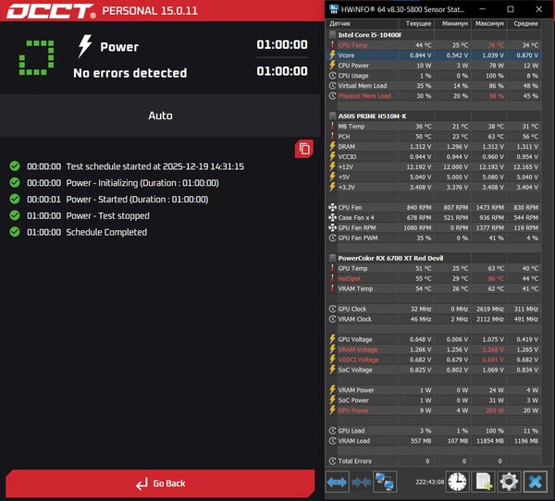The image size is (555, 501).
Task: Collapse the PowerColor RX 6700 XT Red Devil group
Action: click(332, 258)
